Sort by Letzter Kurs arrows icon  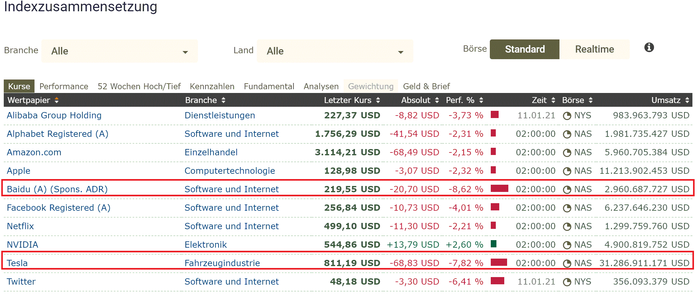coord(378,100)
